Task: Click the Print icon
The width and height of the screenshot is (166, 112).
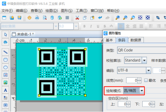Action: pos(37,18)
